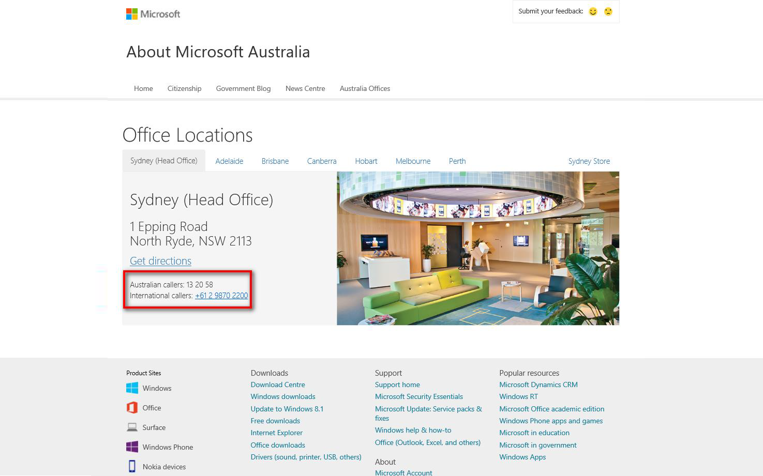This screenshot has height=476, width=763.
Task: Open the Surface product site icon
Action: tap(132, 427)
